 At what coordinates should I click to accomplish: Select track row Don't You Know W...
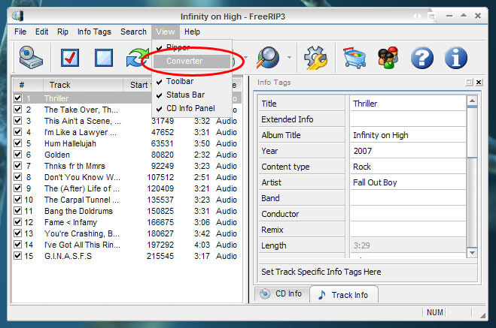pos(127,177)
